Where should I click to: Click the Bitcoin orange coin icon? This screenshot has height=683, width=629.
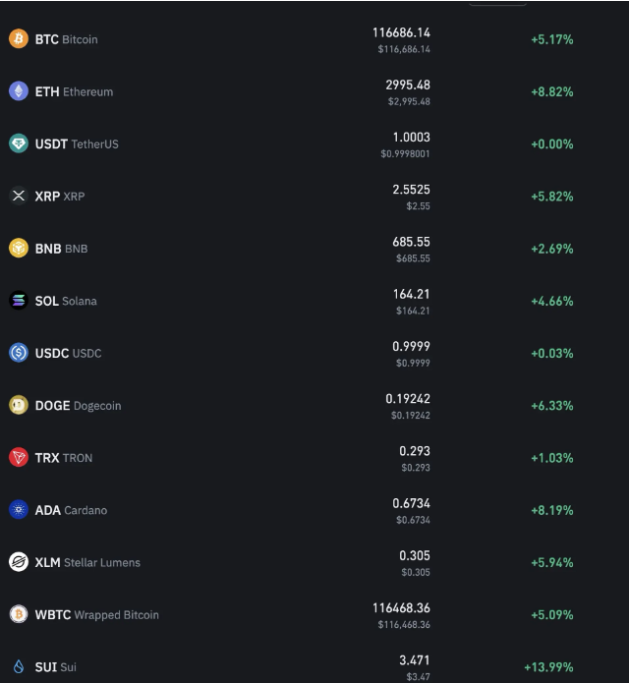tap(19, 39)
